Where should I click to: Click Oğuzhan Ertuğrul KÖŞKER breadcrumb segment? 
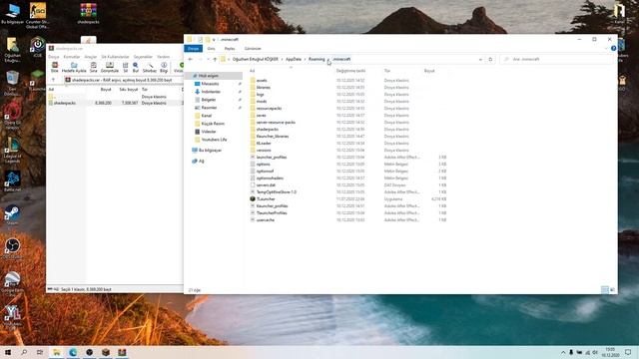[x=256, y=59]
